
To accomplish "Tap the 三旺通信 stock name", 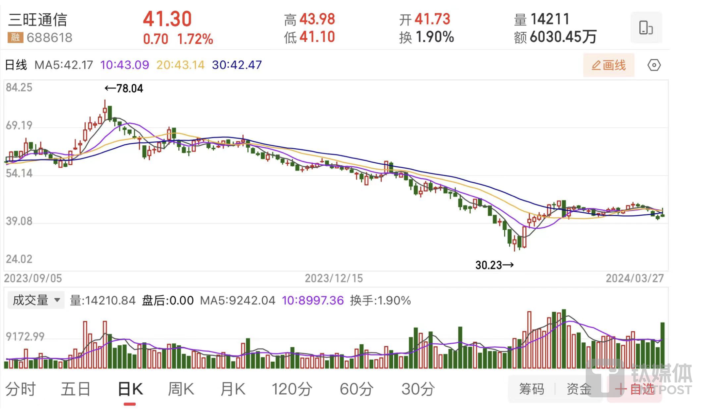I will [x=38, y=20].
